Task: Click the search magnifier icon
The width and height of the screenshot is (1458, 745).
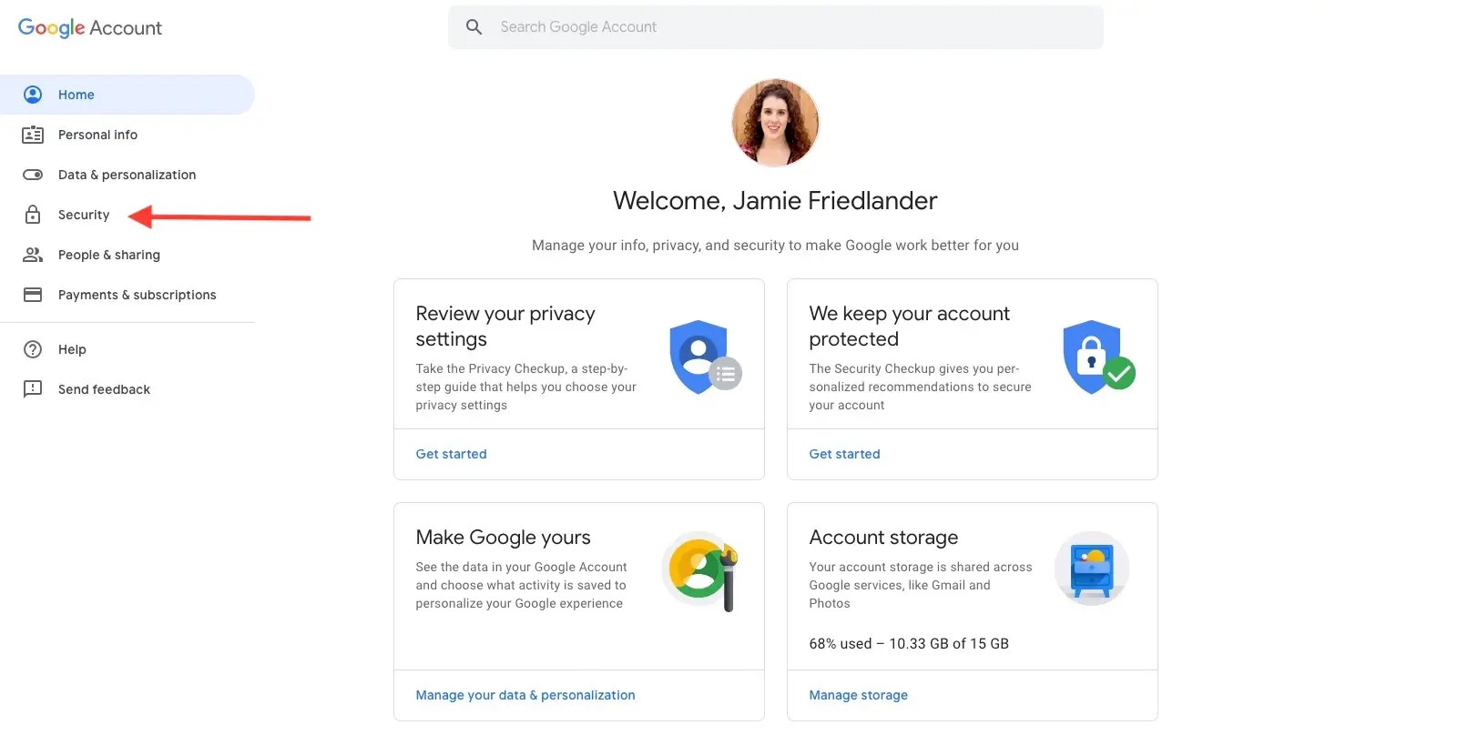Action: (474, 27)
